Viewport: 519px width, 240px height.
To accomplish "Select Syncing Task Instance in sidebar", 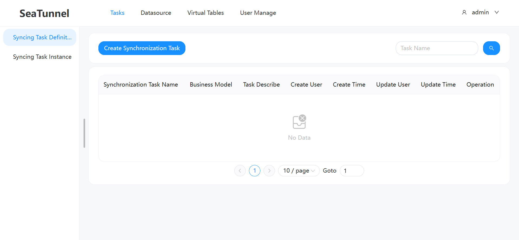I will (x=40, y=57).
